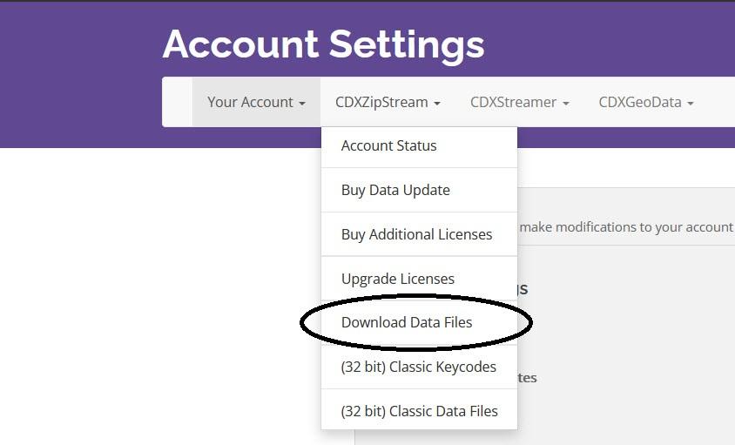Click the "make modifications to your account" text

[x=626, y=227]
